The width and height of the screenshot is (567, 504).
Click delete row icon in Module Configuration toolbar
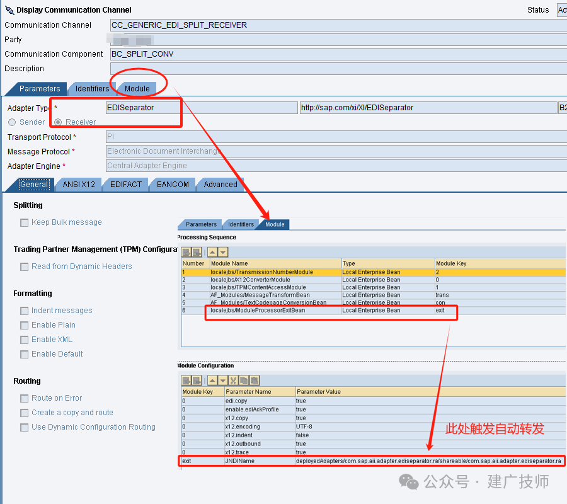pos(197,381)
